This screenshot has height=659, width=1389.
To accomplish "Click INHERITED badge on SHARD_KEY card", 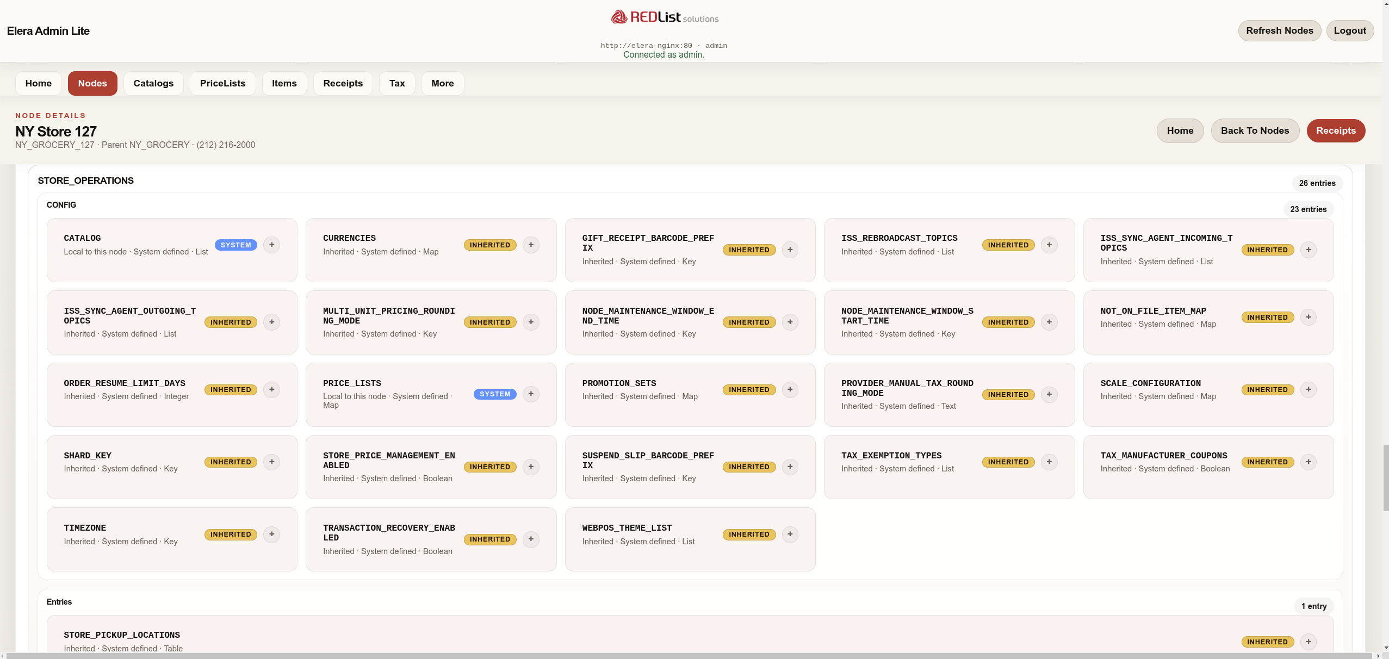I will click(231, 462).
